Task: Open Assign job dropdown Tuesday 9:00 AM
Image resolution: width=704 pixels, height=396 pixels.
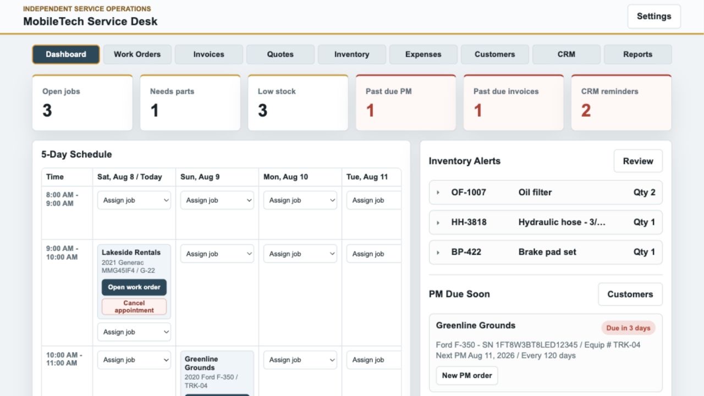Action: coord(374,254)
